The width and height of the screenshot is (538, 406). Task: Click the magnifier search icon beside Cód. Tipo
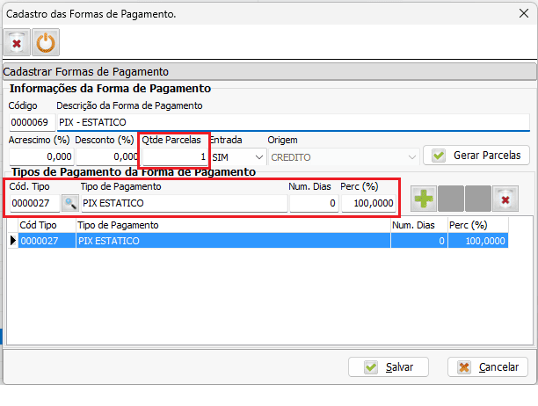tap(70, 203)
